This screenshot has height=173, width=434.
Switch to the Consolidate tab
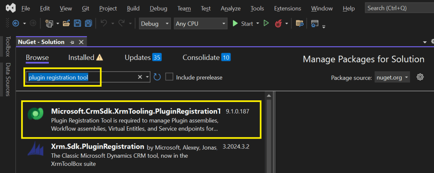206,57
